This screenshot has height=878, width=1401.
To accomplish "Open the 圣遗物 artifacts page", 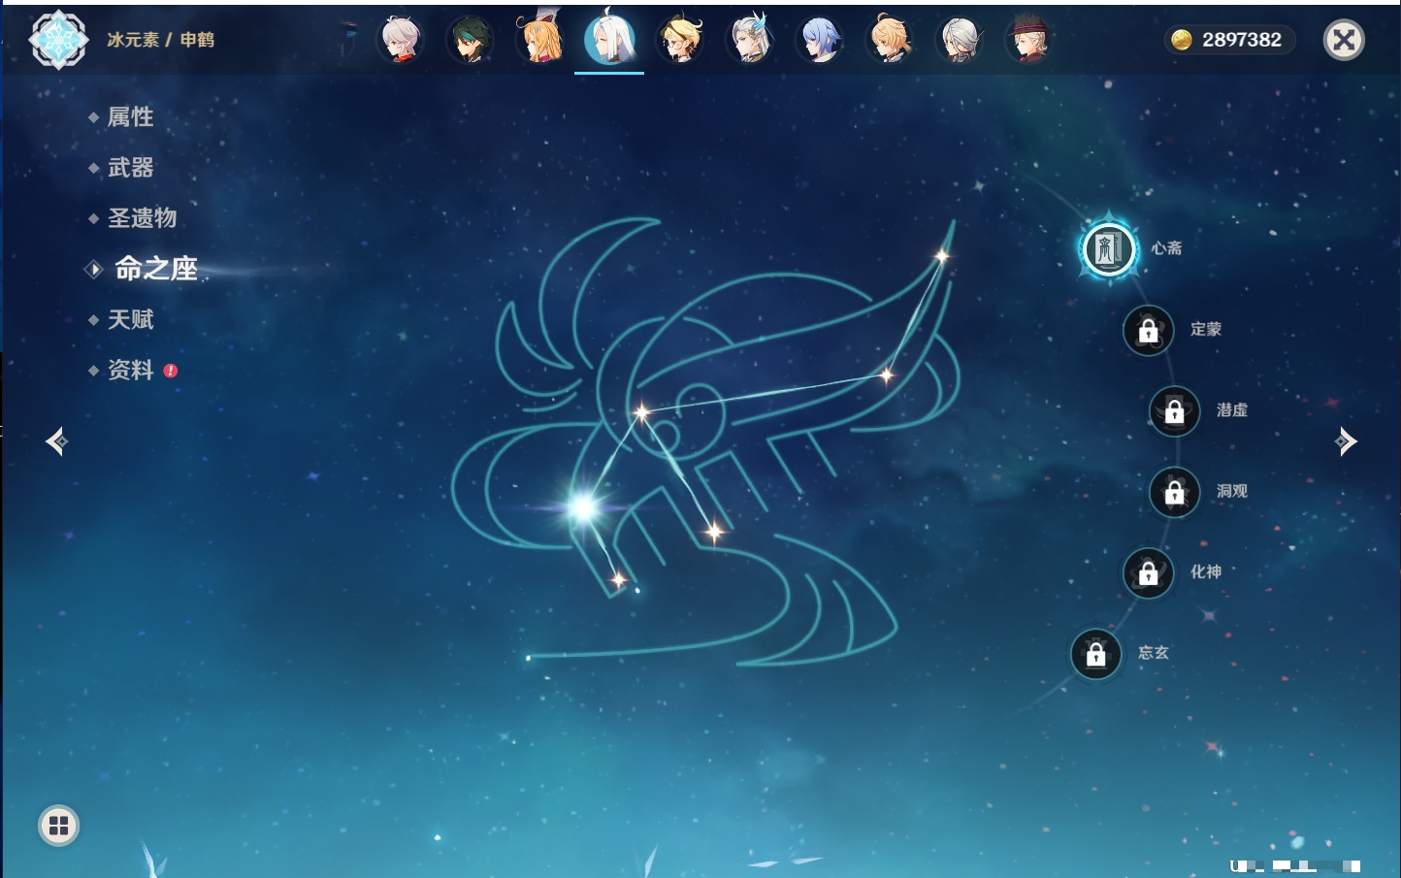I will click(142, 218).
